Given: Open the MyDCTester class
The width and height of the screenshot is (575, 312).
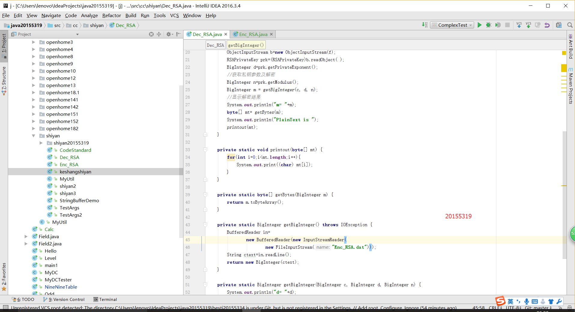Looking at the screenshot, I should point(58,280).
